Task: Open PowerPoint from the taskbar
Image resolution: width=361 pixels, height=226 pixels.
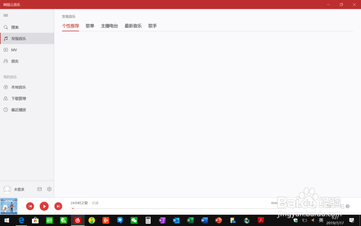Action: [218, 221]
